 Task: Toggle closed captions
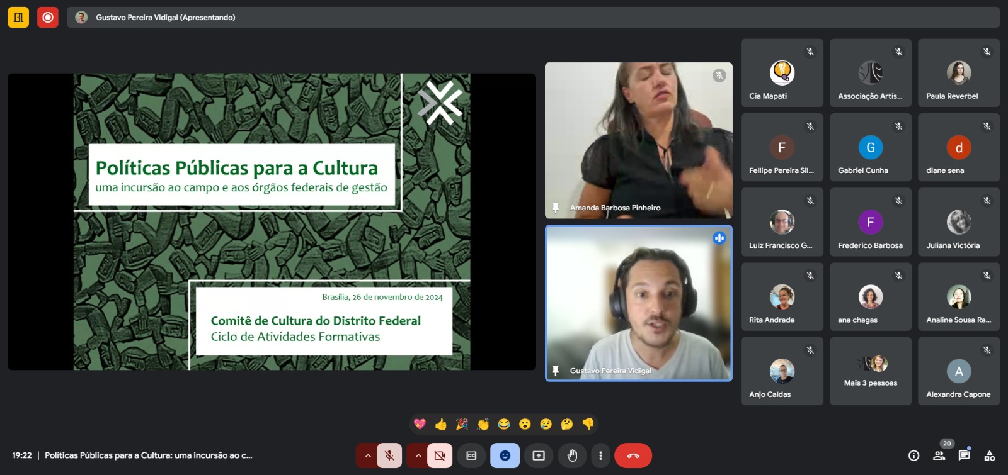[471, 455]
